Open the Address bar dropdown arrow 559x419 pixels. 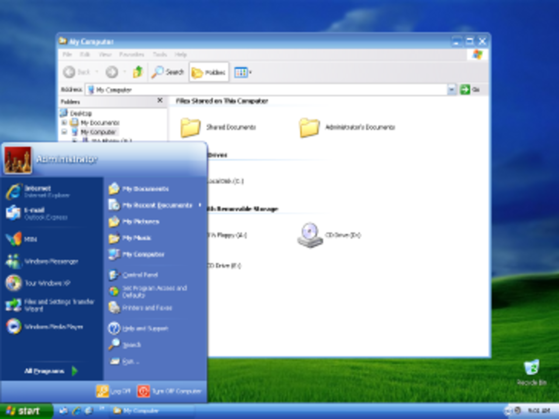tap(452, 90)
